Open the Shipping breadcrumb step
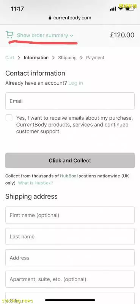 pyautogui.click(x=67, y=58)
